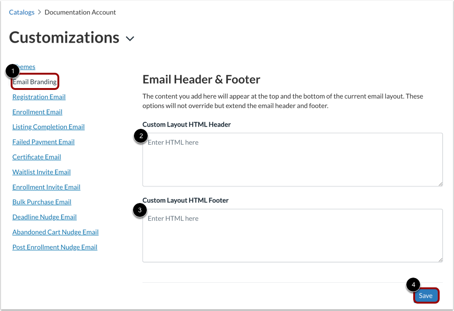The image size is (454, 311).
Task: Open Listing Completion Email settings
Action: click(48, 127)
